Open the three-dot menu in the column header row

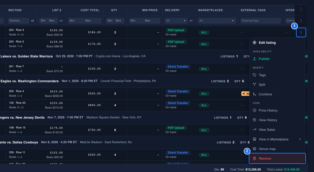coord(301,9)
